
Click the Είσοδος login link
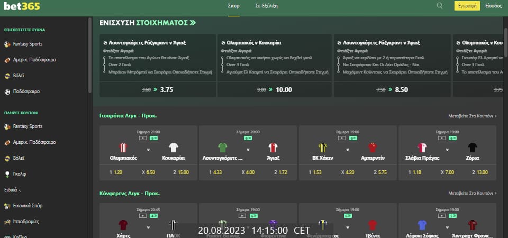coord(494,6)
